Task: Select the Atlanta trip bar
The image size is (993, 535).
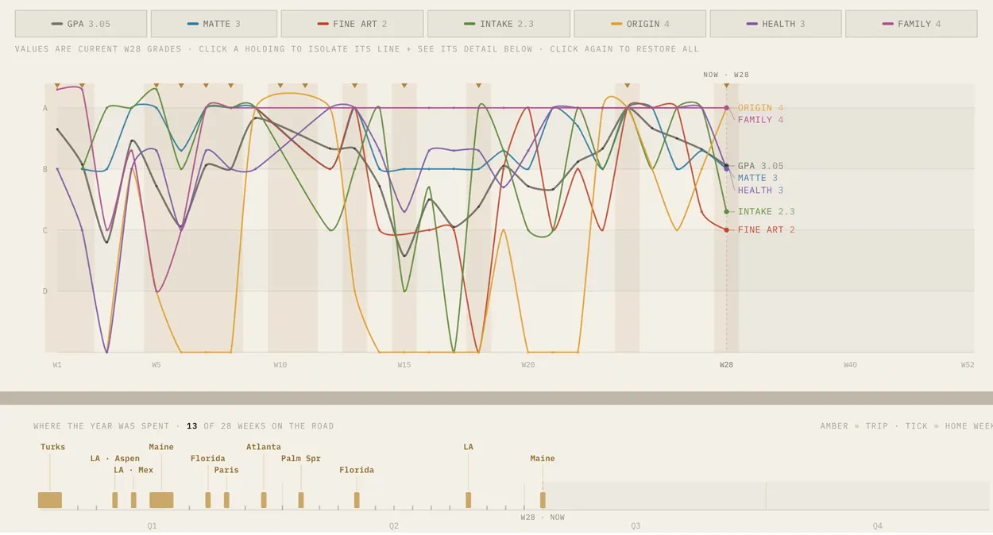Action: (264, 500)
